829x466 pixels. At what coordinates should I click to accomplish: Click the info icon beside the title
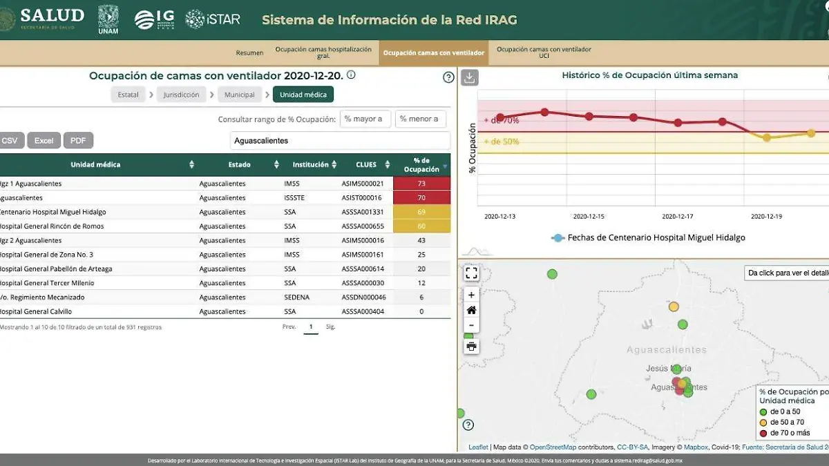(x=351, y=75)
